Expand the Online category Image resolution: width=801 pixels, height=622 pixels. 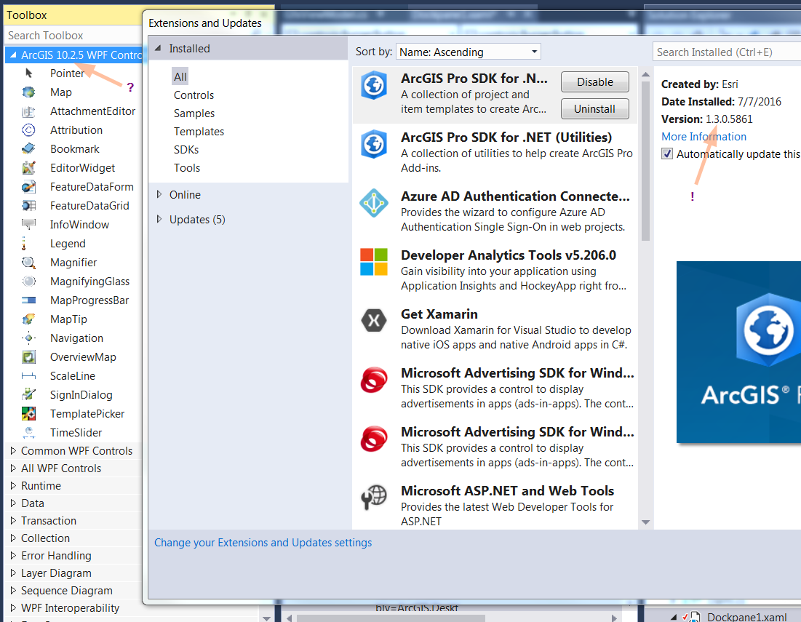click(x=159, y=194)
